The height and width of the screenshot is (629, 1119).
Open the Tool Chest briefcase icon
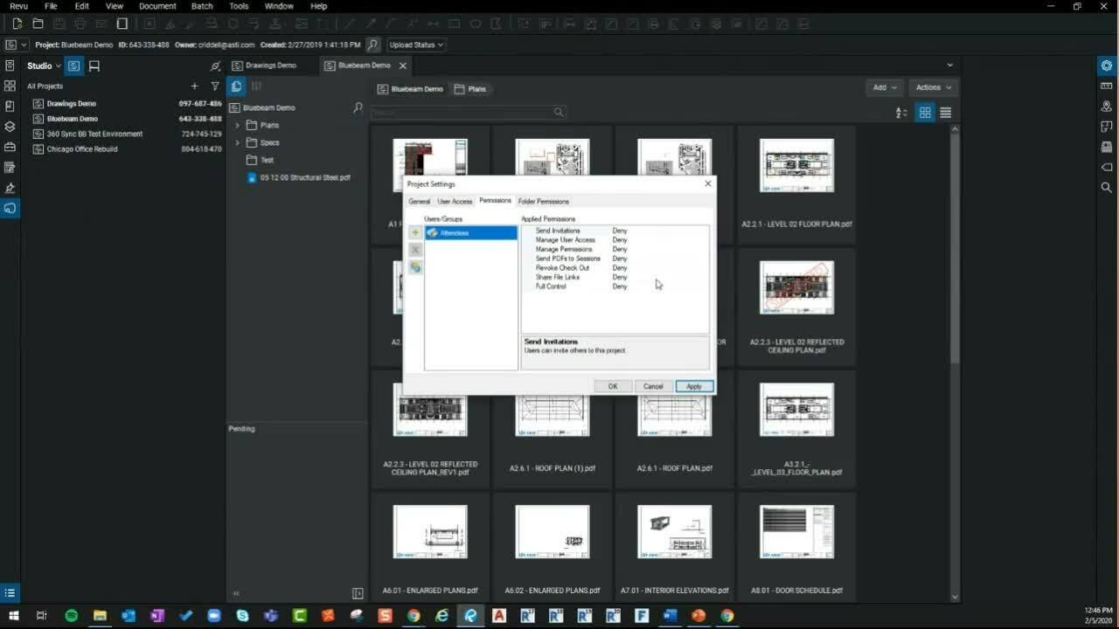click(x=10, y=147)
